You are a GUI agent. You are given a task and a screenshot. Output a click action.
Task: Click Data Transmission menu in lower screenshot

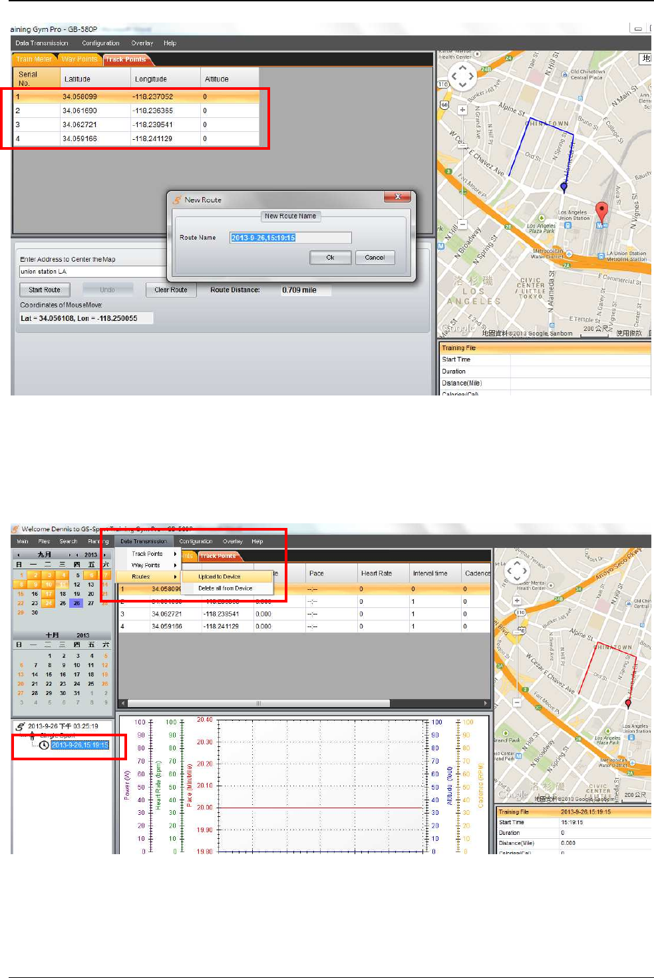click(x=144, y=541)
